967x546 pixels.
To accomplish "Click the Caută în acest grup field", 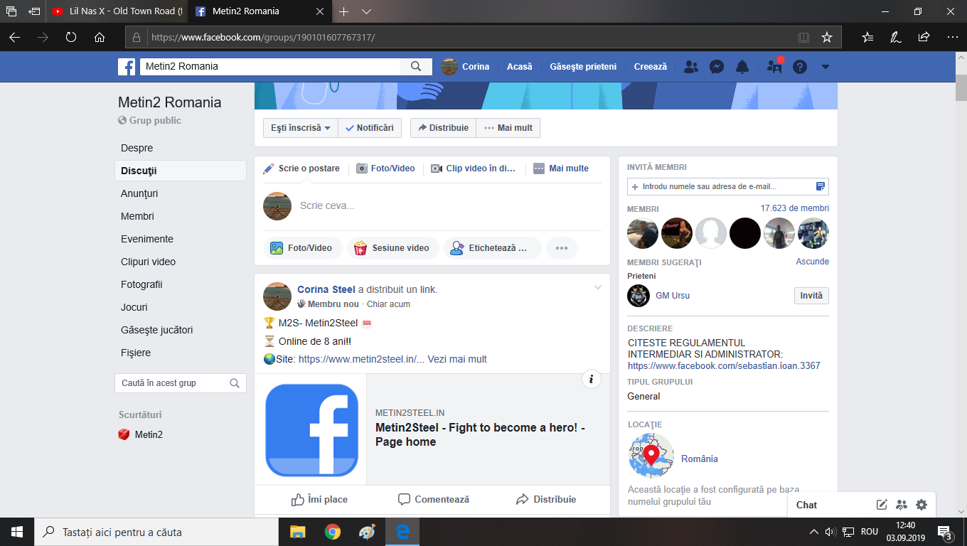I will coord(181,383).
